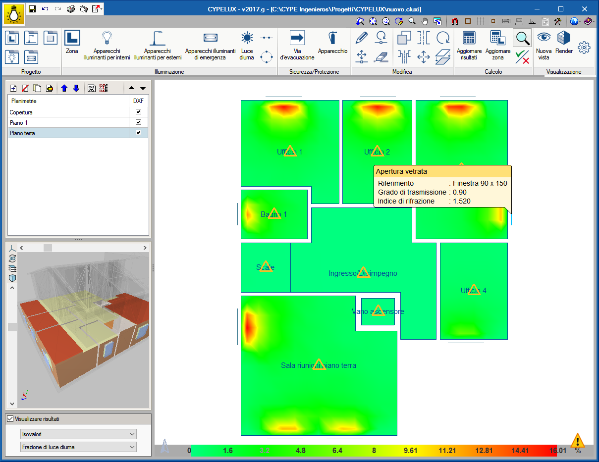Click the Modifica group label

point(402,72)
